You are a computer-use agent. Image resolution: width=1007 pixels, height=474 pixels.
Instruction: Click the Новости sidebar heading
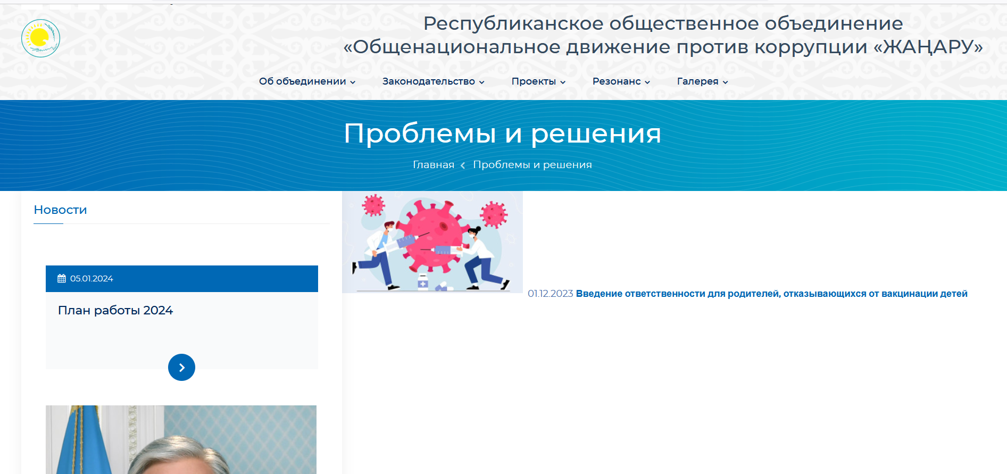pyautogui.click(x=60, y=210)
